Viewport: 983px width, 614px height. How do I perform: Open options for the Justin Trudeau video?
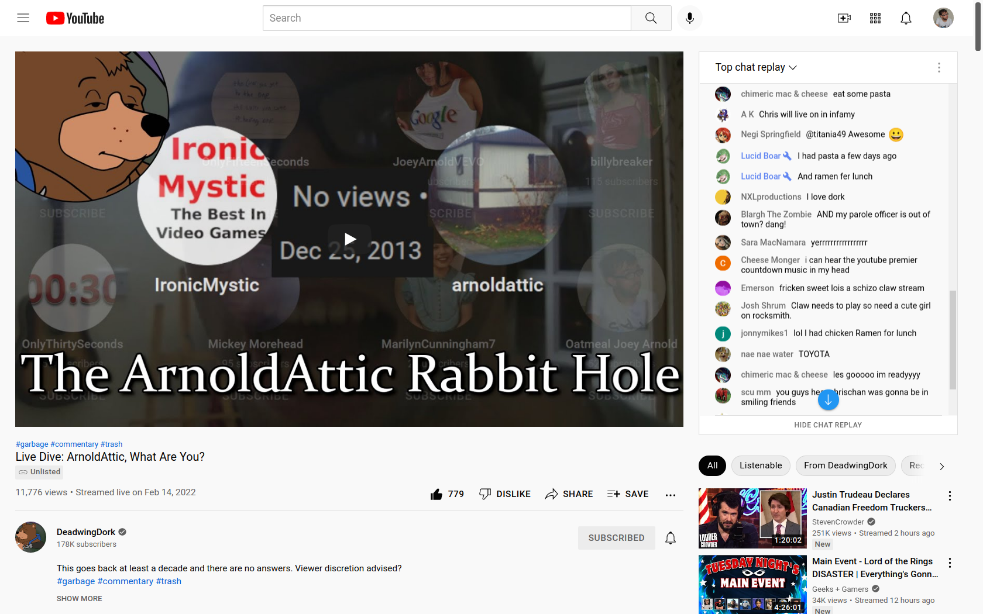tap(950, 496)
